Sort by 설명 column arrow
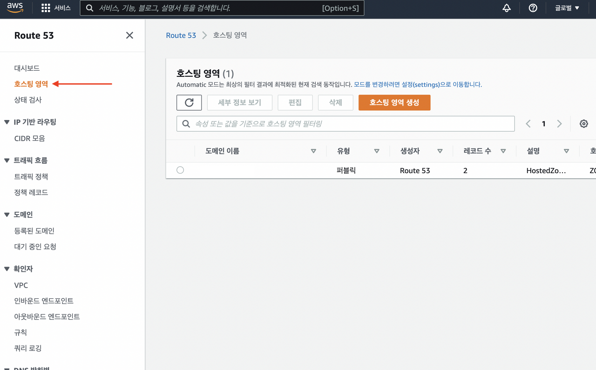The height and width of the screenshot is (370, 596). (566, 151)
